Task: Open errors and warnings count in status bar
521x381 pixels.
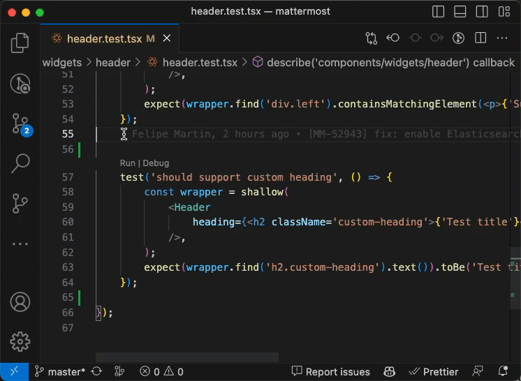Action: coord(161,371)
